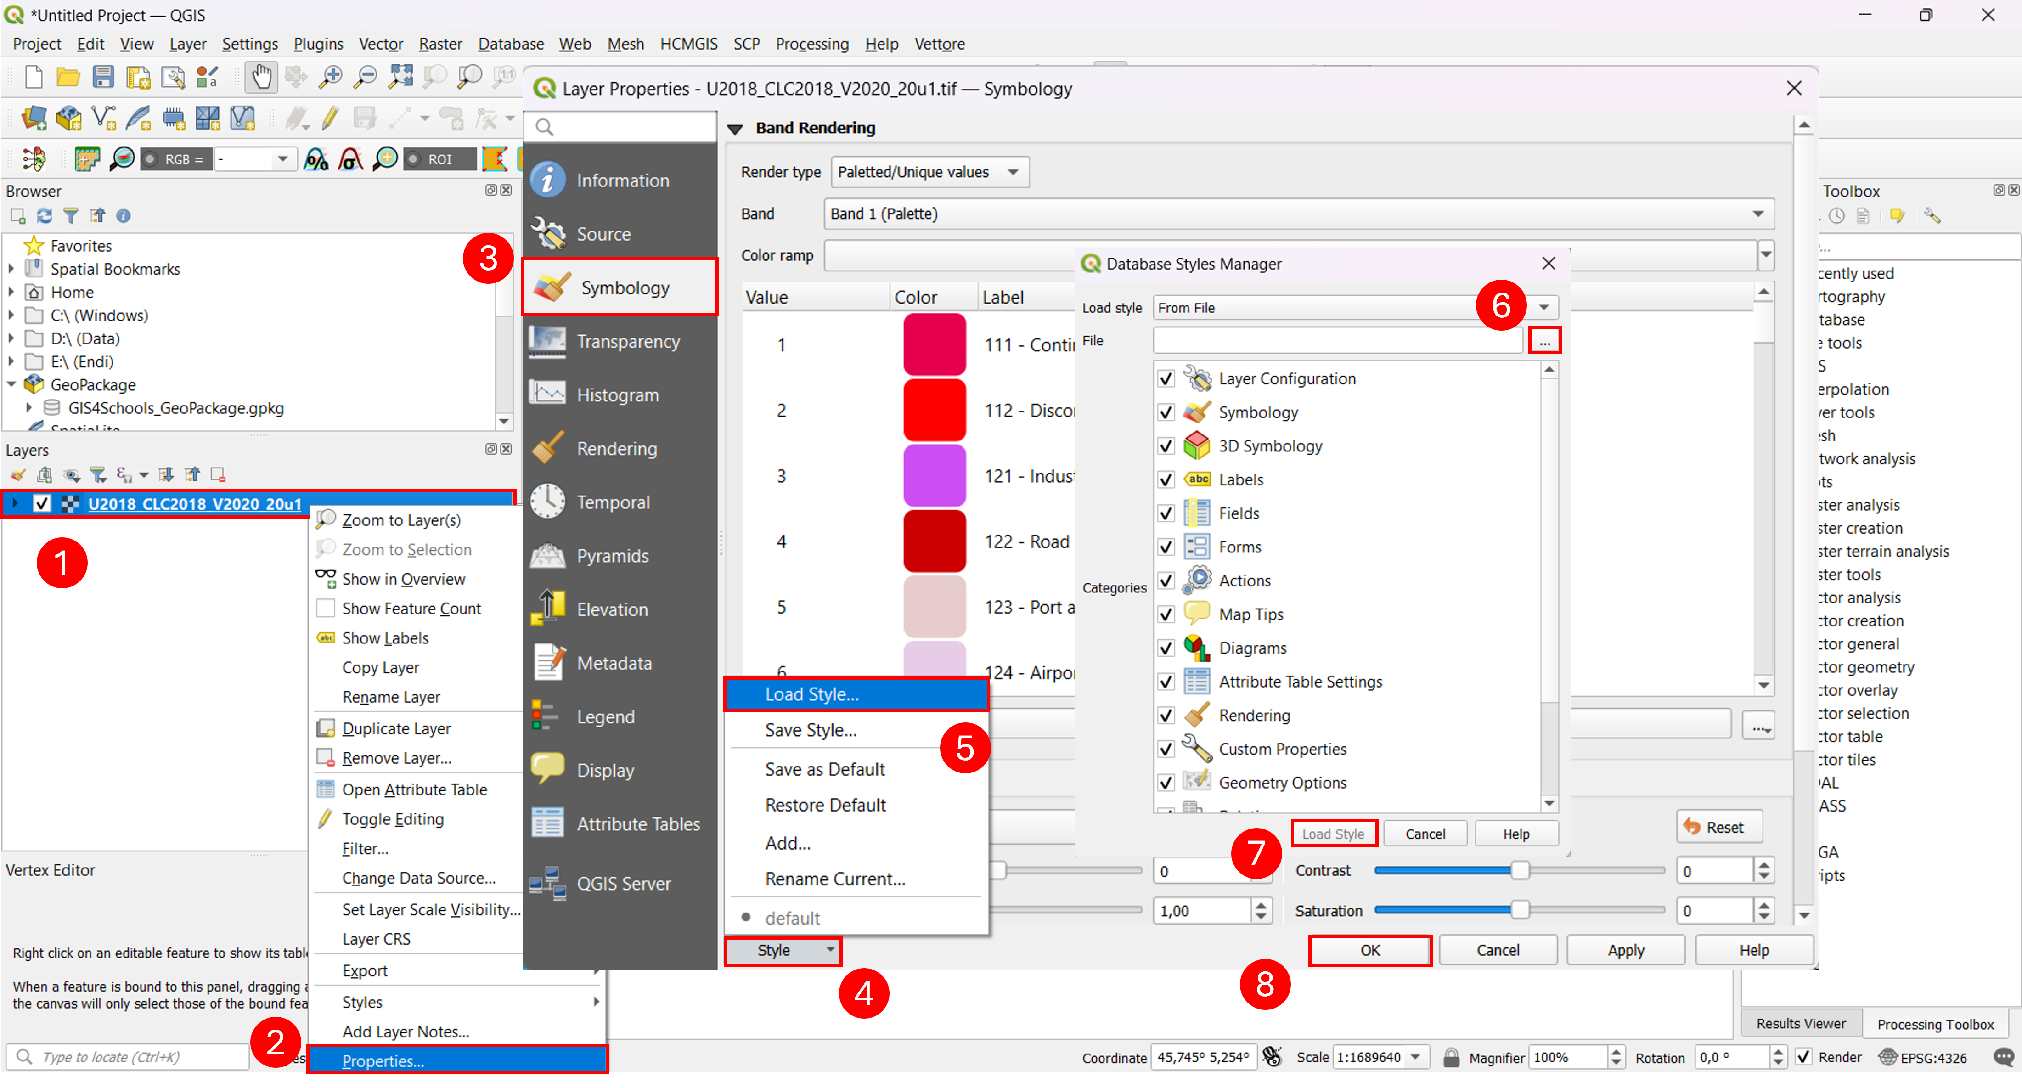Collapse the Band Rendering section
This screenshot has height=1088, width=2022.
click(x=735, y=129)
